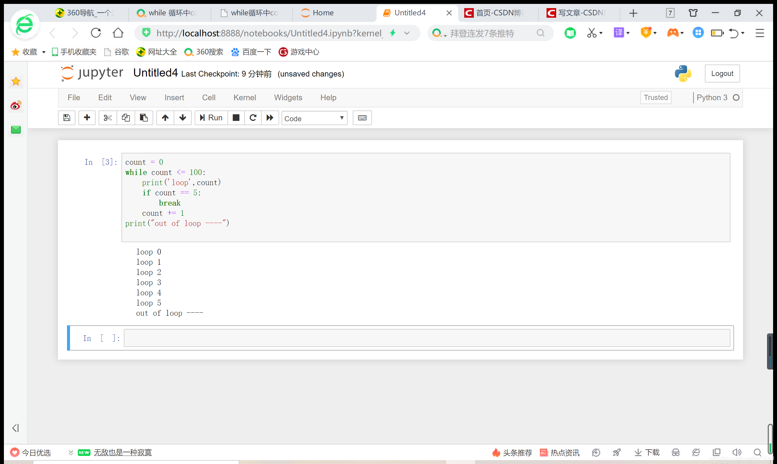Open the command palette keyboard icon

point(362,118)
